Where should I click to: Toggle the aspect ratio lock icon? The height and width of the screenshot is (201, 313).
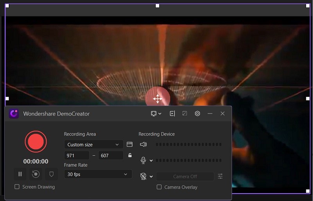[130, 155]
